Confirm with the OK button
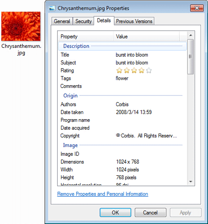 (116, 212)
